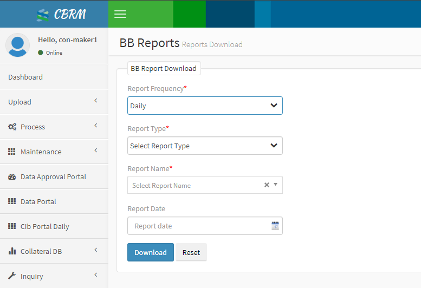Click the Data Approval Portal dashboard icon

point(12,176)
